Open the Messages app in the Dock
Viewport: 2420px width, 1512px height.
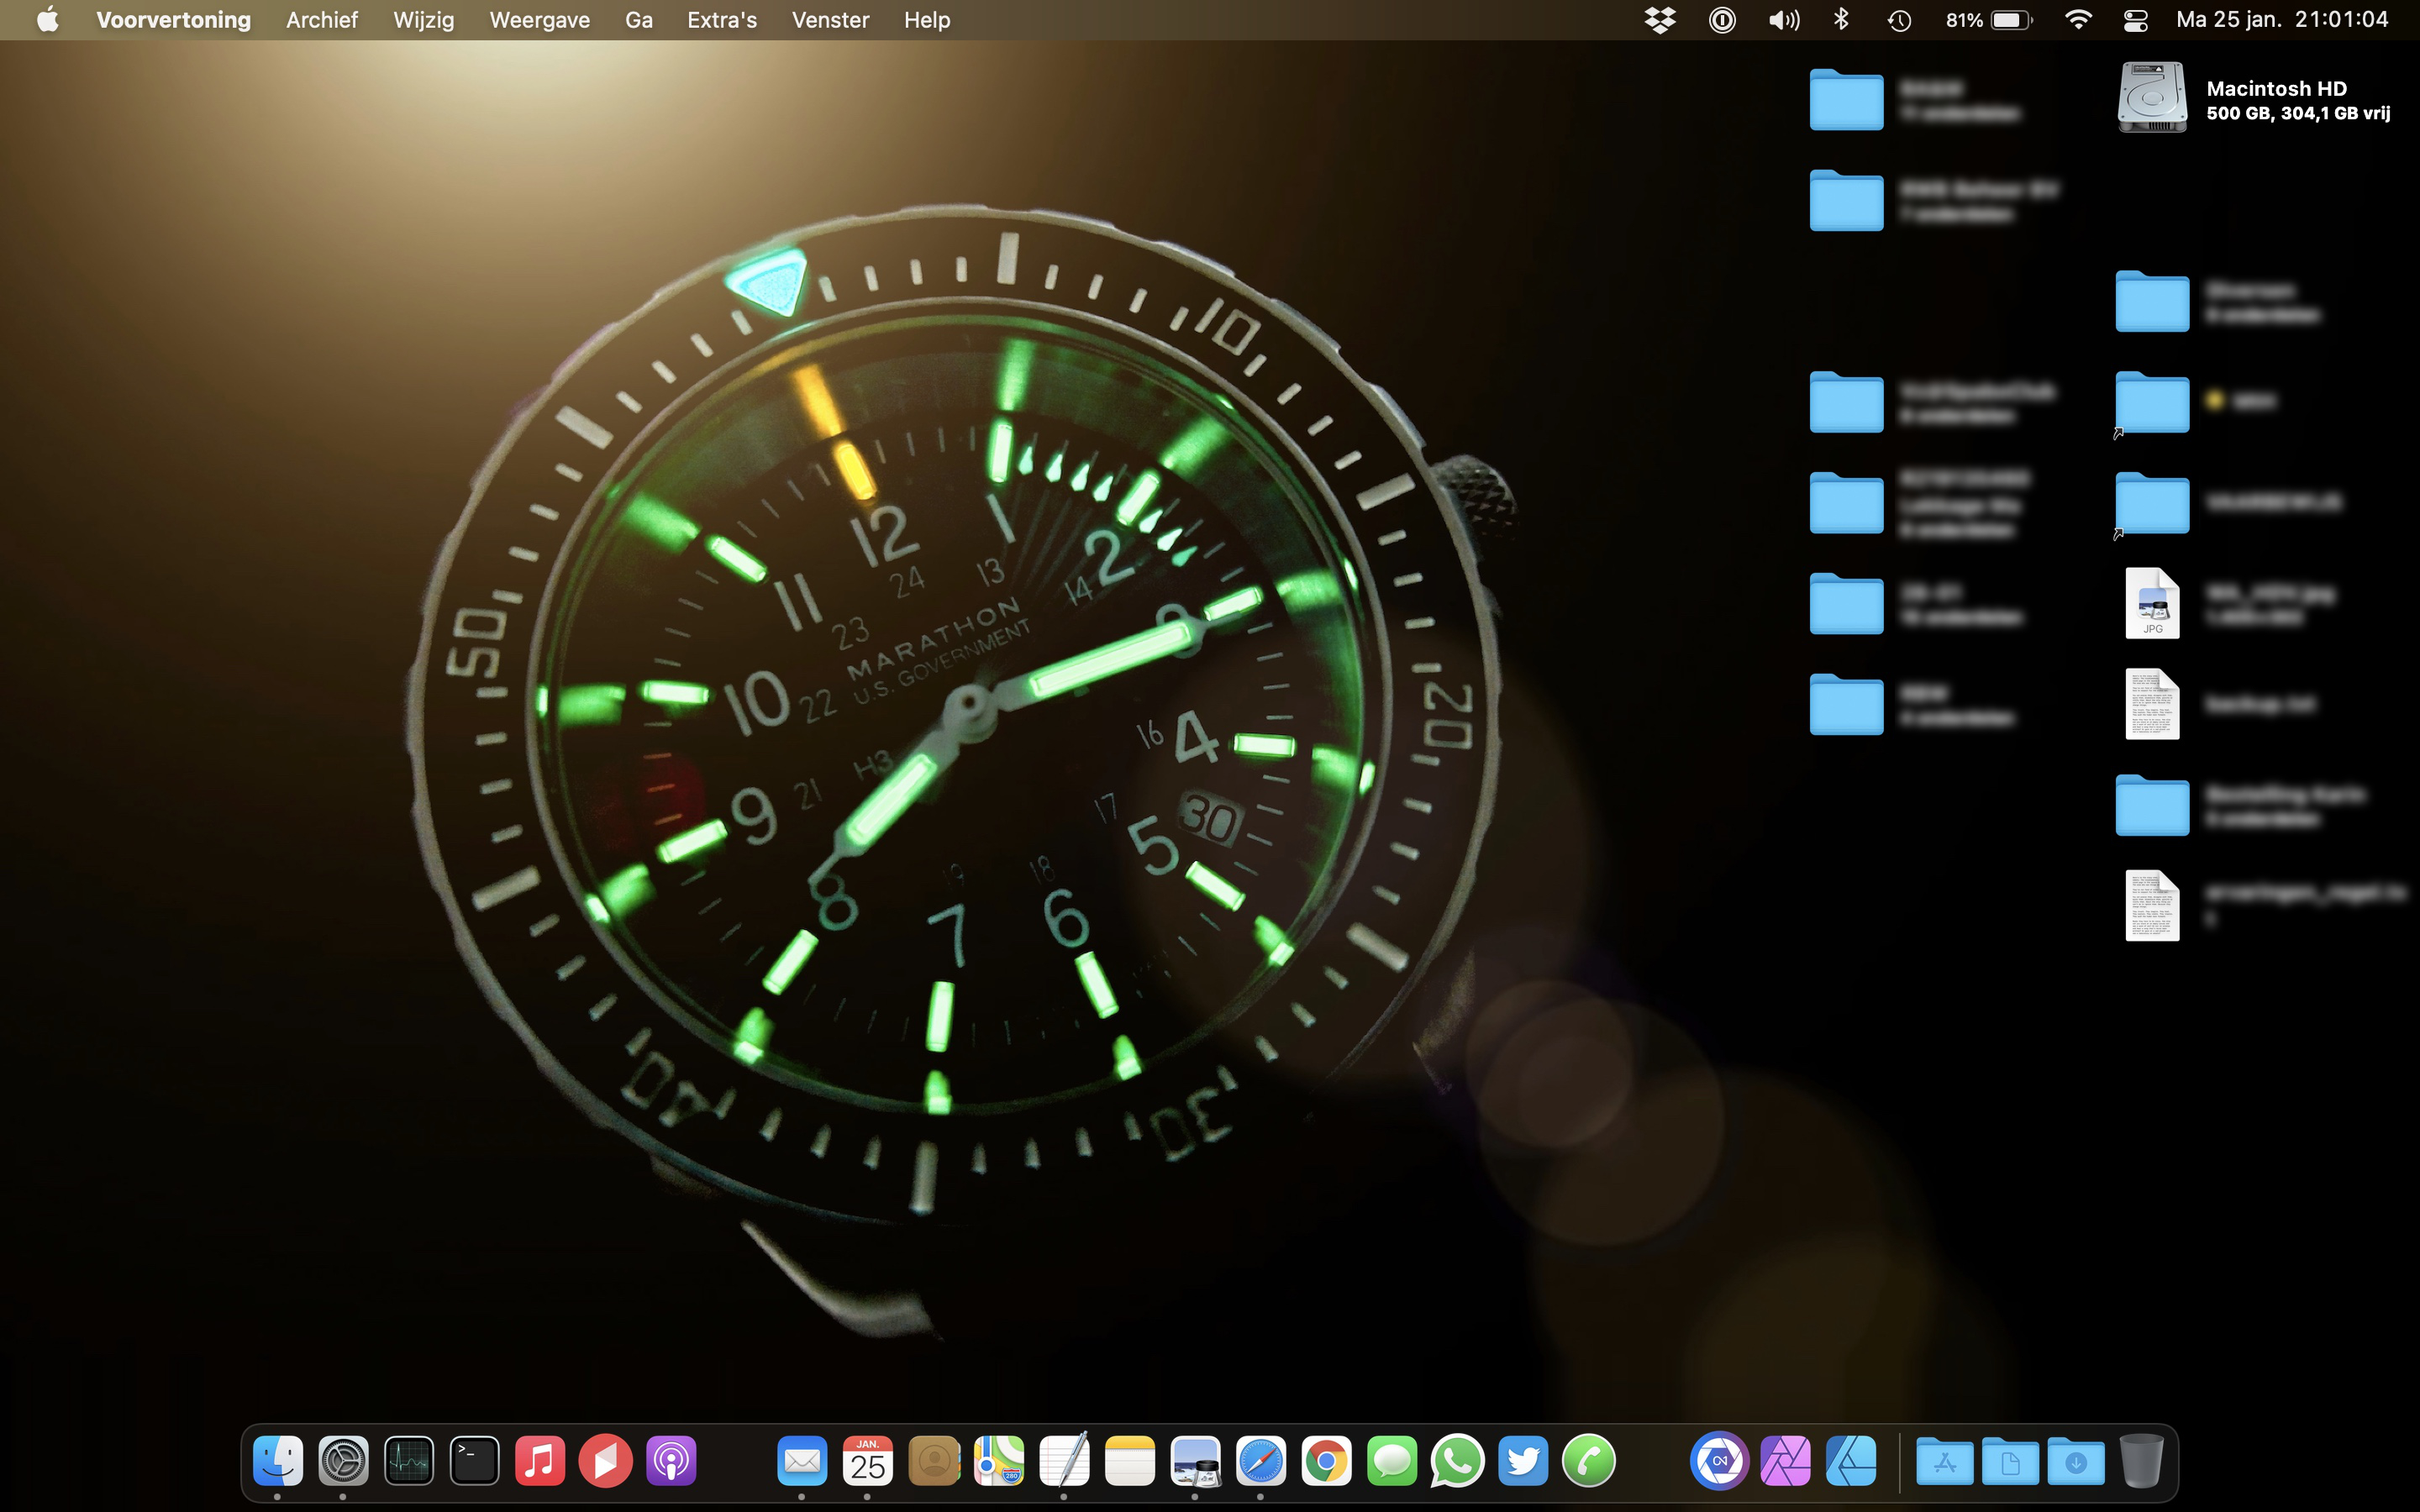(1392, 1461)
